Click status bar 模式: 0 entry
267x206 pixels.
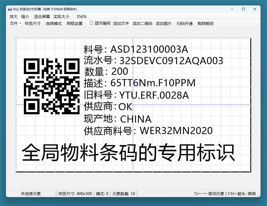(x=102, y=194)
